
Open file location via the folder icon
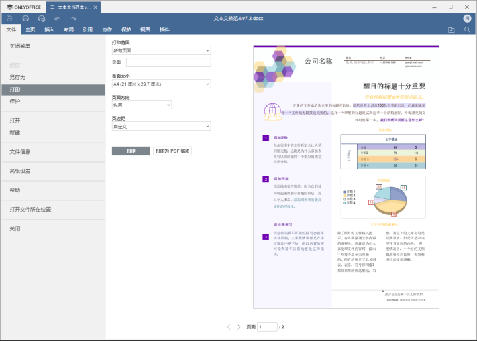pyautogui.click(x=451, y=30)
